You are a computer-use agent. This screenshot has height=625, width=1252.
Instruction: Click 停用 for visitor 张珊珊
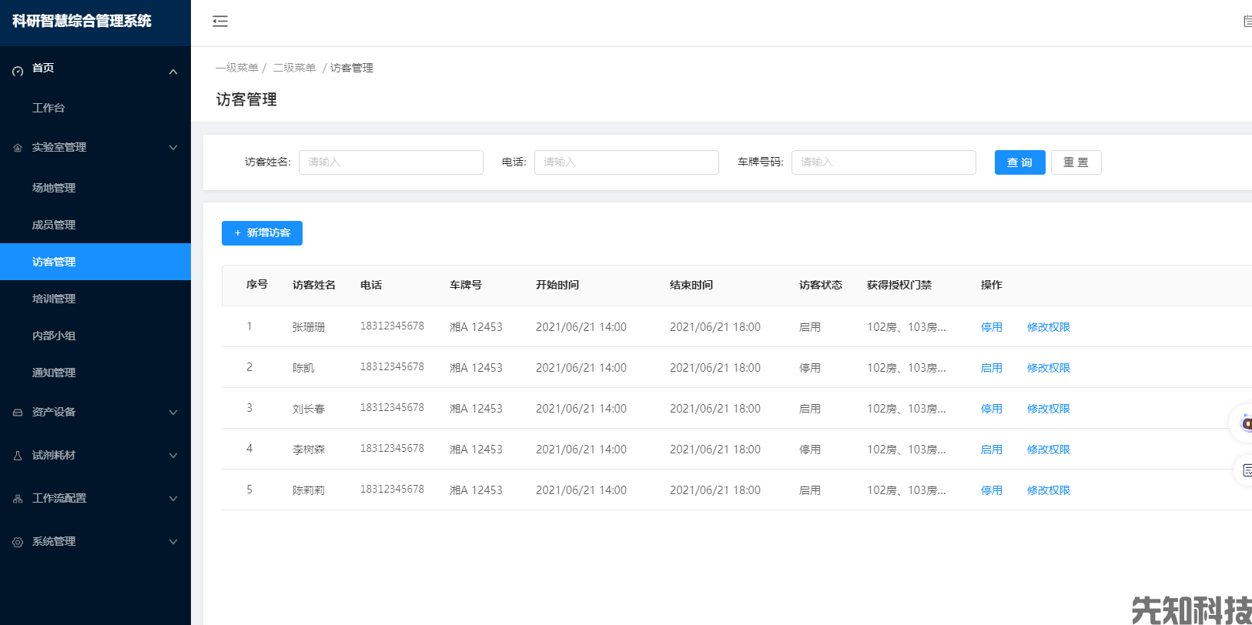point(991,327)
